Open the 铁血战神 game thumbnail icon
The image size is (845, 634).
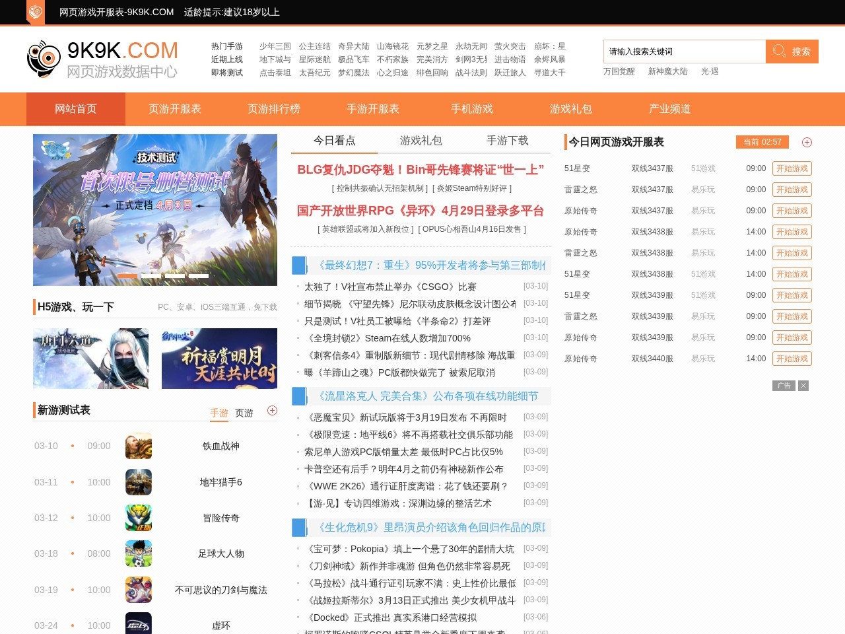click(138, 446)
